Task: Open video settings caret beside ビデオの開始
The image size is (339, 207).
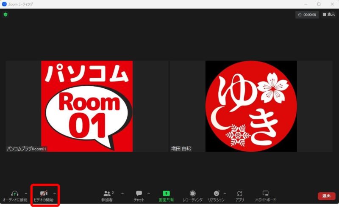Action: (55, 193)
